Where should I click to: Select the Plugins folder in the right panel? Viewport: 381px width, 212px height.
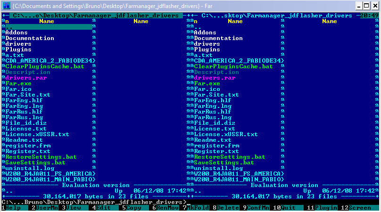coord(207,49)
